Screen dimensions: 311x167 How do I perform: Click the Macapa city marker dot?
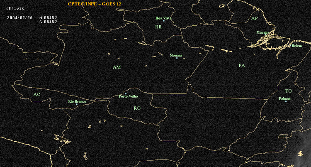(x=265, y=34)
